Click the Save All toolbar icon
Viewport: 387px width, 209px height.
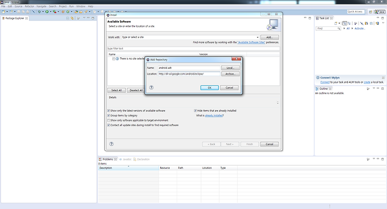pyautogui.click(x=23, y=12)
